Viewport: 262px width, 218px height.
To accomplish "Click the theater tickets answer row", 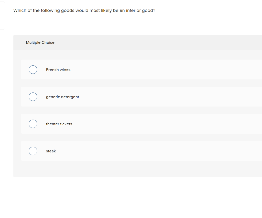I will click(102, 124).
